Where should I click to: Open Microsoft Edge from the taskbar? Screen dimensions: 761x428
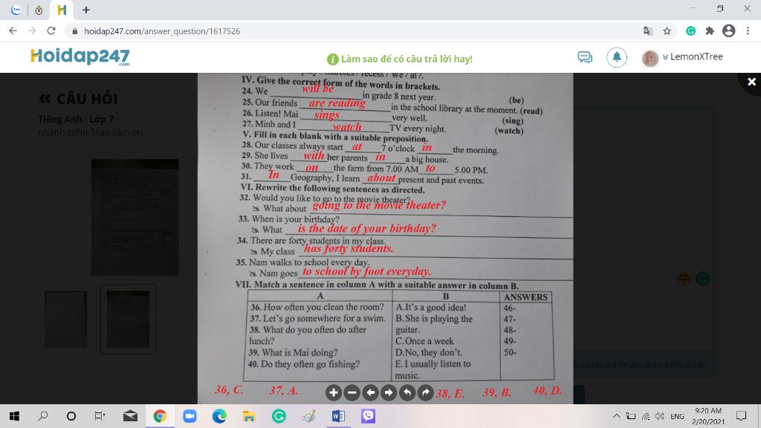tap(219, 416)
